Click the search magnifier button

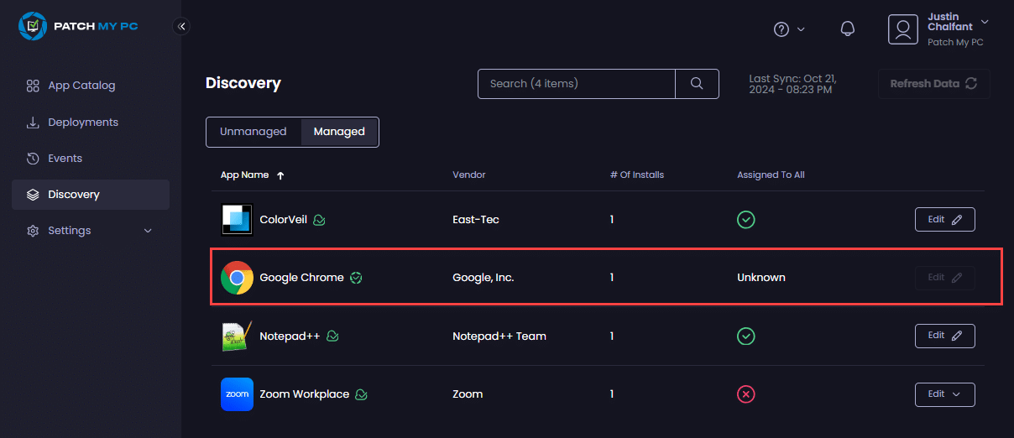pyautogui.click(x=697, y=84)
